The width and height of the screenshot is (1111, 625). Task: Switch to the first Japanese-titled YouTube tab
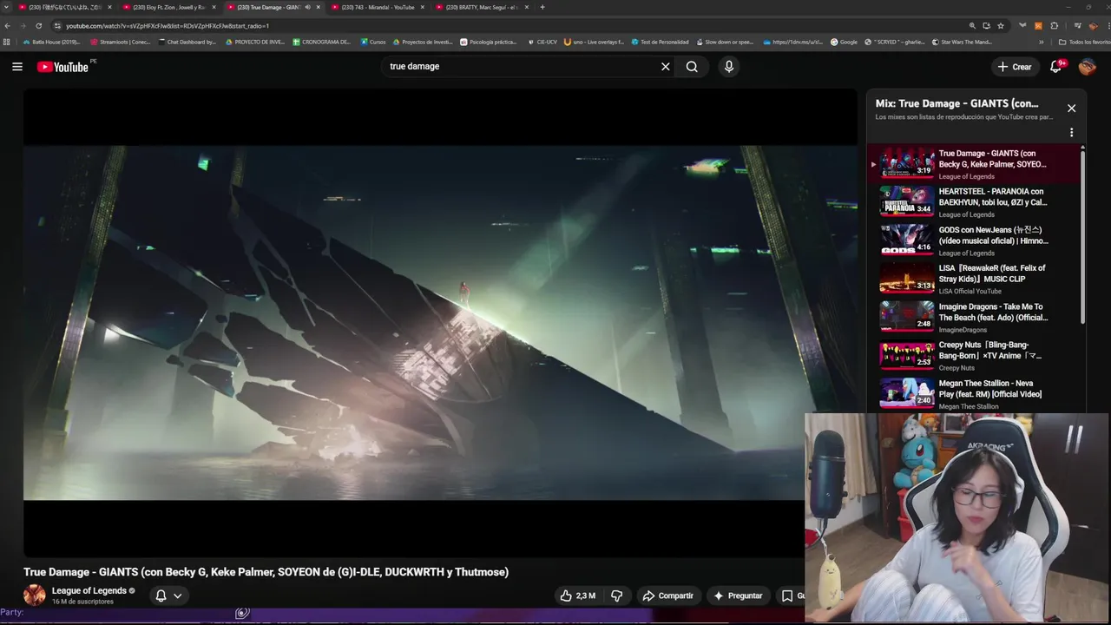click(66, 7)
